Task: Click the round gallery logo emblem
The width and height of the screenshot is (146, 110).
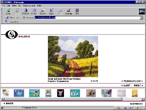Action: (12, 35)
